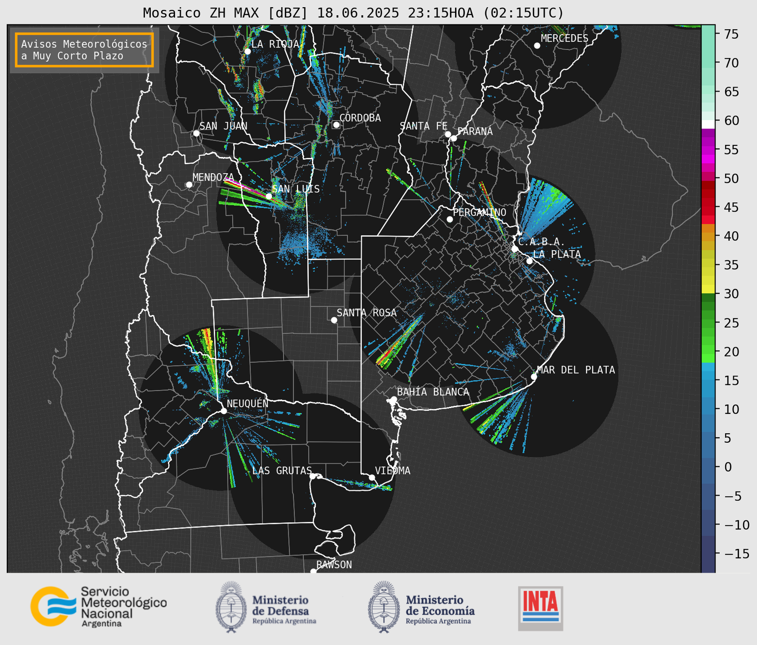Click the CÓRDOBA label text

(x=360, y=118)
